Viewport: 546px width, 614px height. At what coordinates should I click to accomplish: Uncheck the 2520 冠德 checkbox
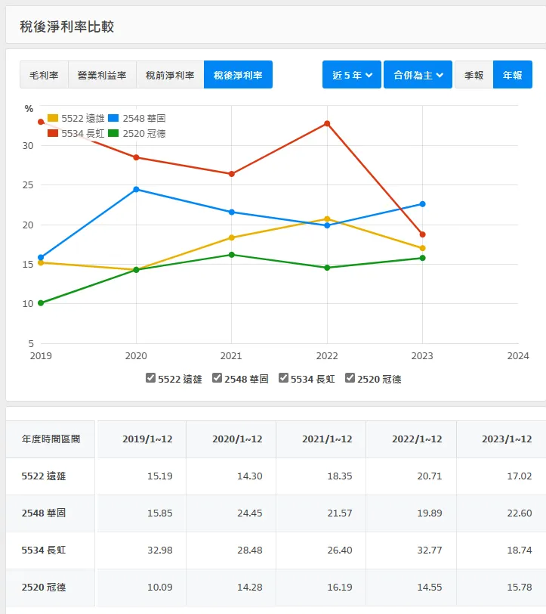pyautogui.click(x=350, y=378)
